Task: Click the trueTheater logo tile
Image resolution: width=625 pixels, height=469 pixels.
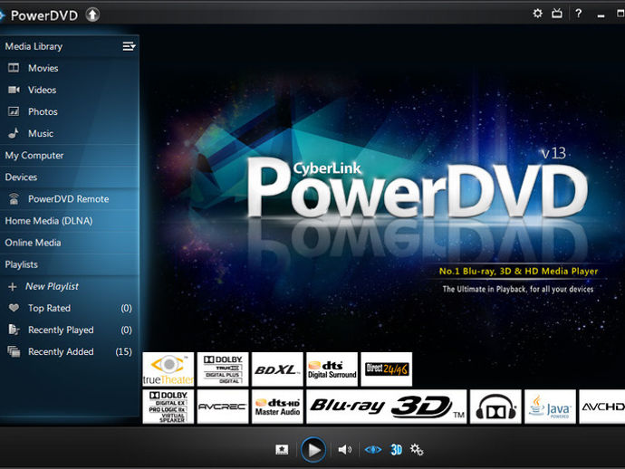Action: 168,369
